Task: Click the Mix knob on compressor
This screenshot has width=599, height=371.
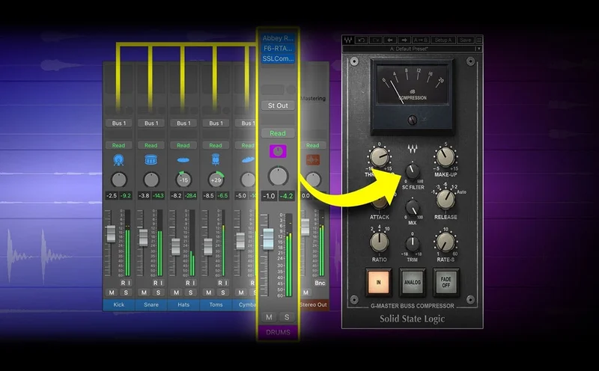Action: coord(413,208)
